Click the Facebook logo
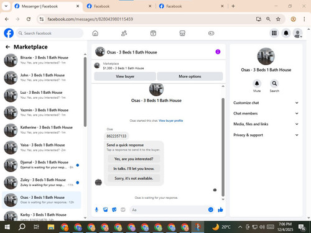311x233 pixels. (x=9, y=33)
